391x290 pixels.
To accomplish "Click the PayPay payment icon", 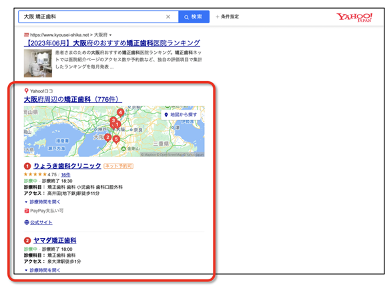I will [27, 211].
